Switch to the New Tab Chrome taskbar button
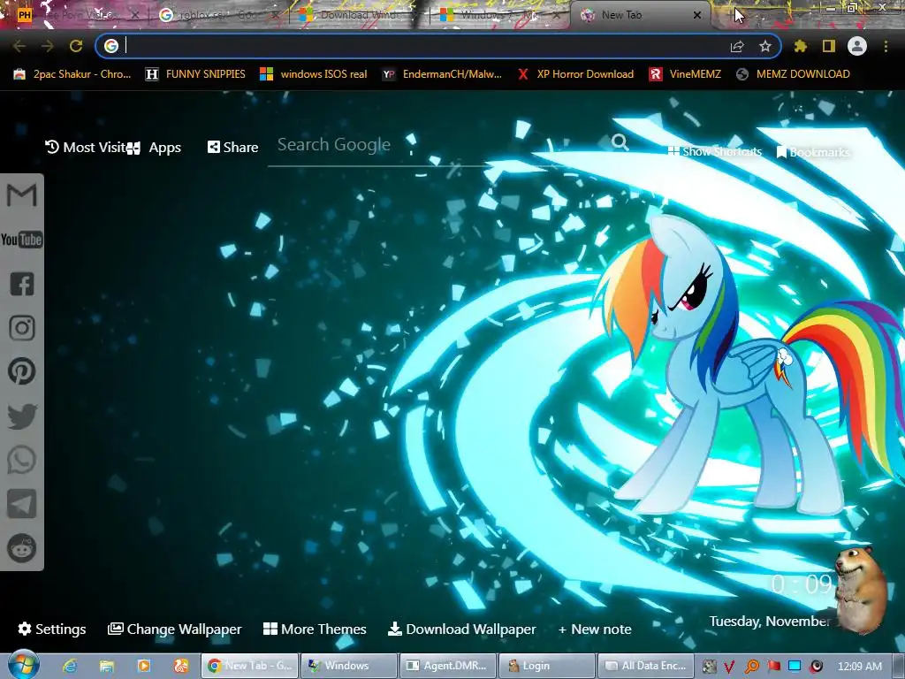Viewport: 905px width, 679px height. coord(249,666)
